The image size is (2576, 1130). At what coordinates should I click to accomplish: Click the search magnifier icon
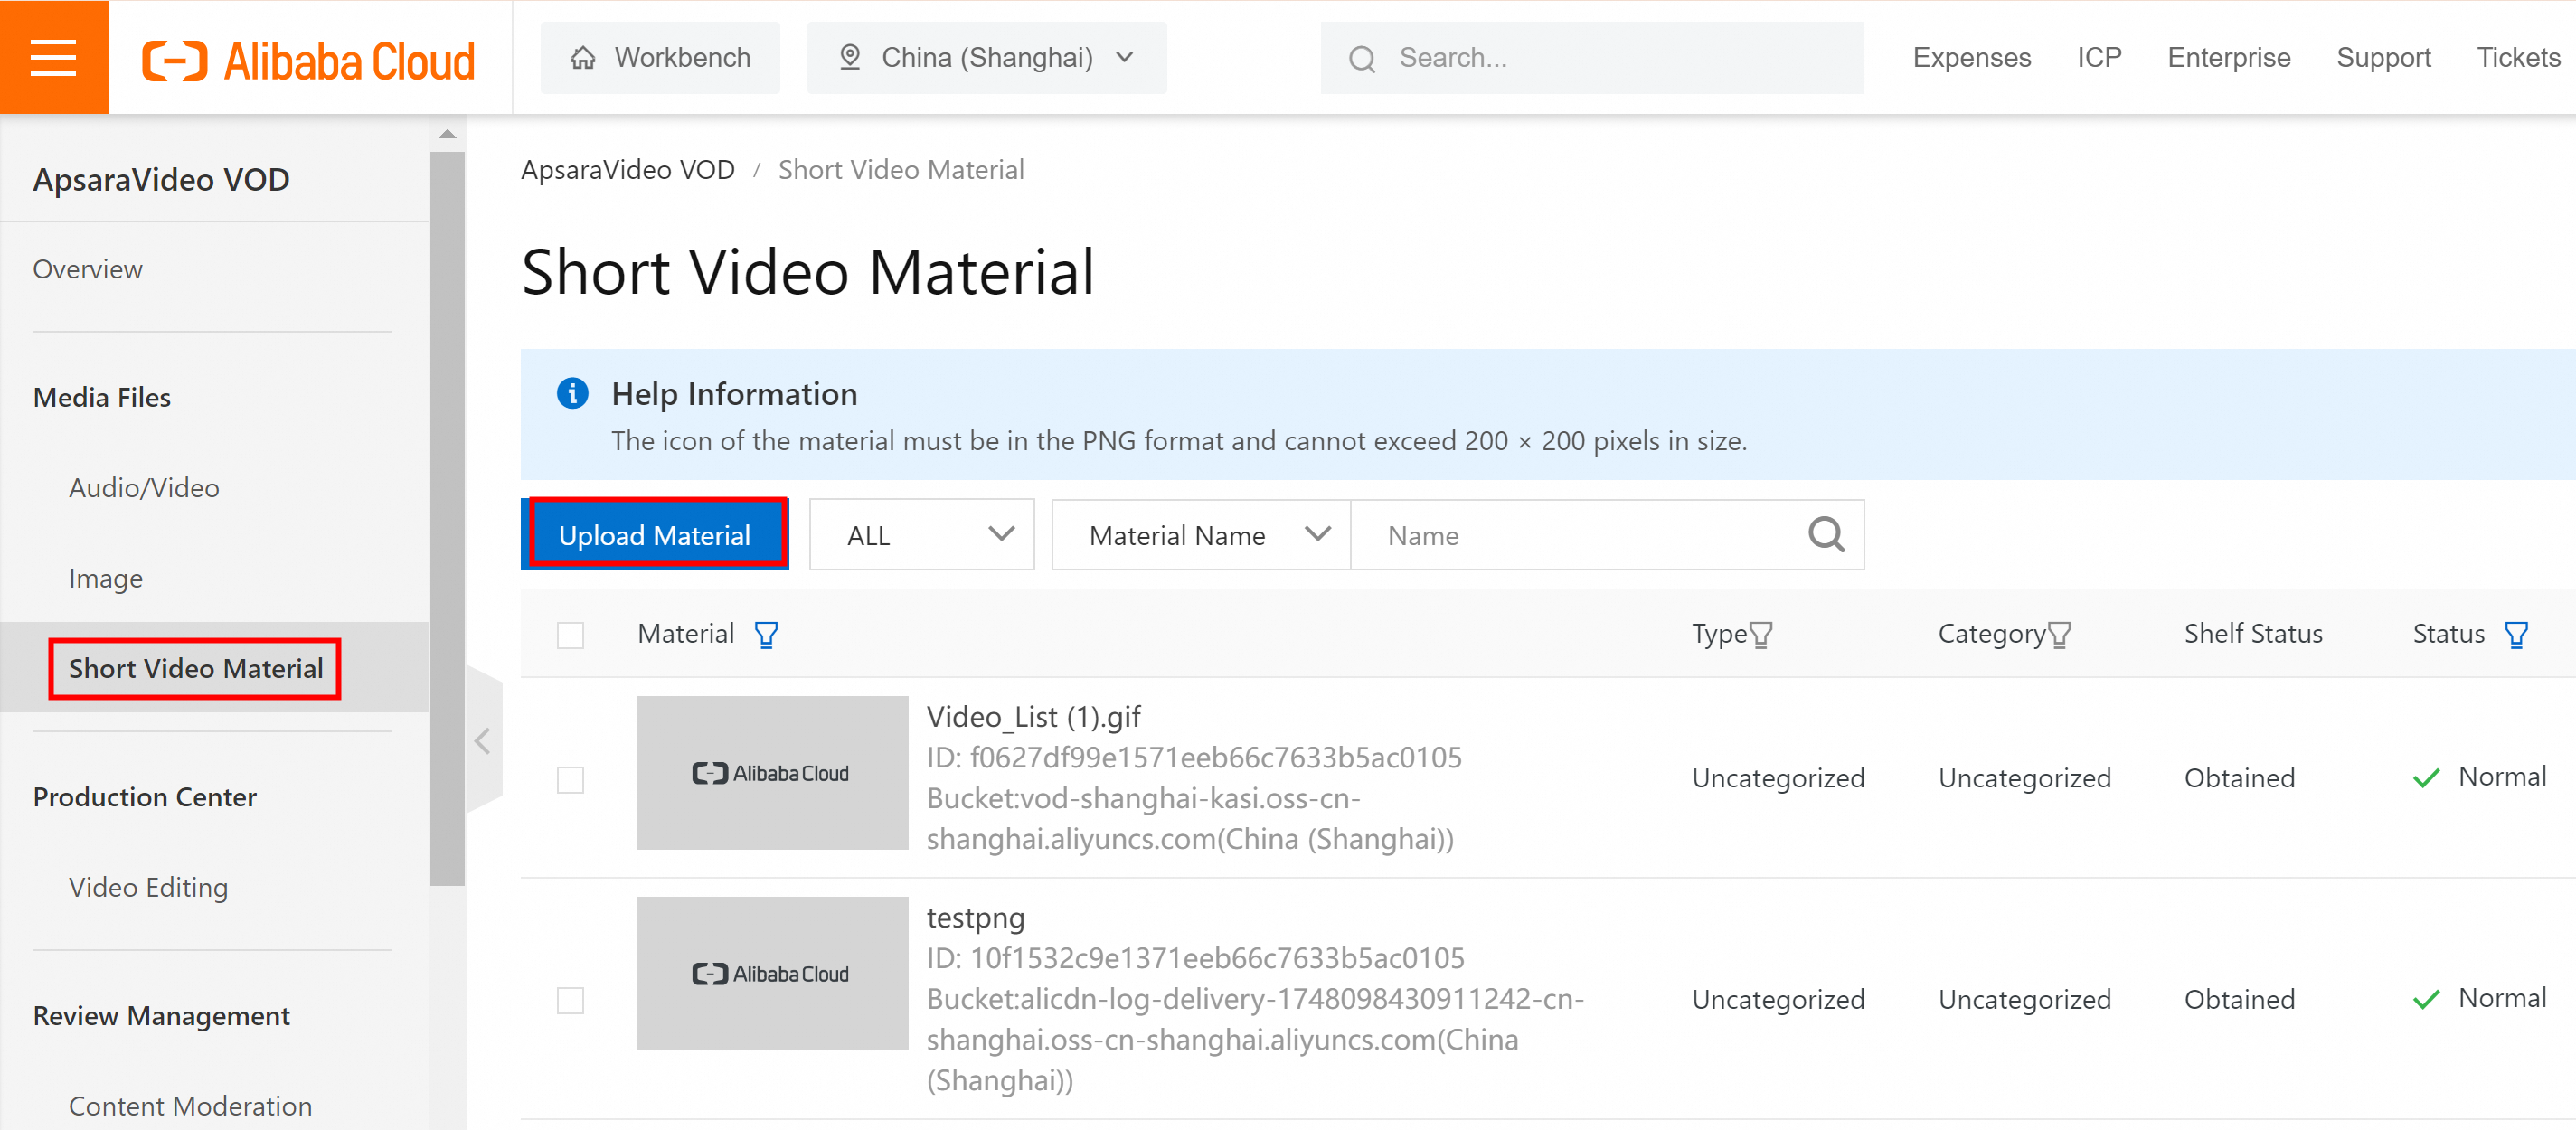[x=1826, y=533]
